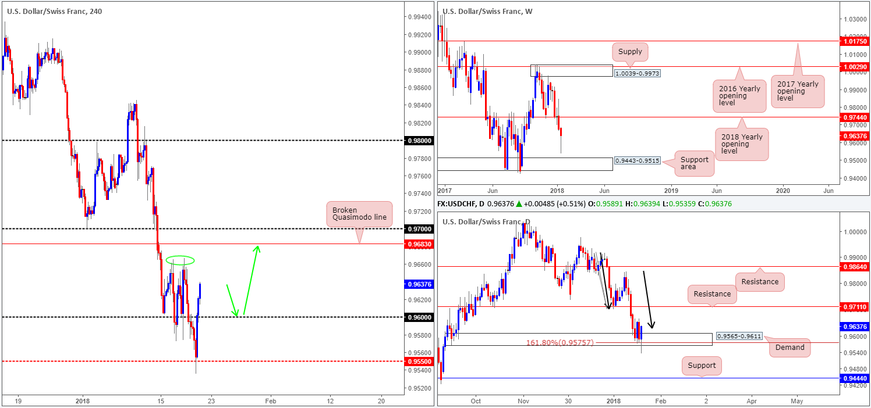Select the daily chart title text
The width and height of the screenshot is (871, 408).
(486, 222)
